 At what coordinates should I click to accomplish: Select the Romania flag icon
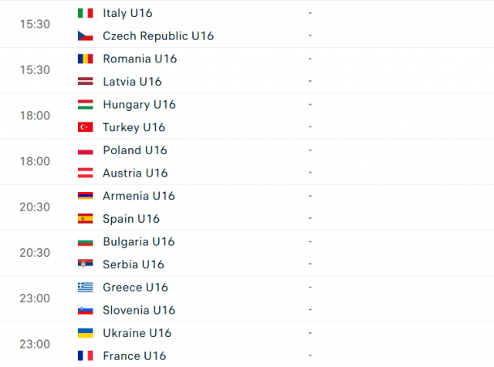coord(86,59)
